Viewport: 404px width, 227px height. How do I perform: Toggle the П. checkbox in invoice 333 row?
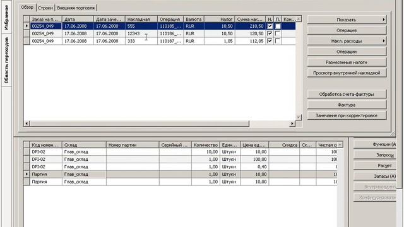[x=278, y=41]
